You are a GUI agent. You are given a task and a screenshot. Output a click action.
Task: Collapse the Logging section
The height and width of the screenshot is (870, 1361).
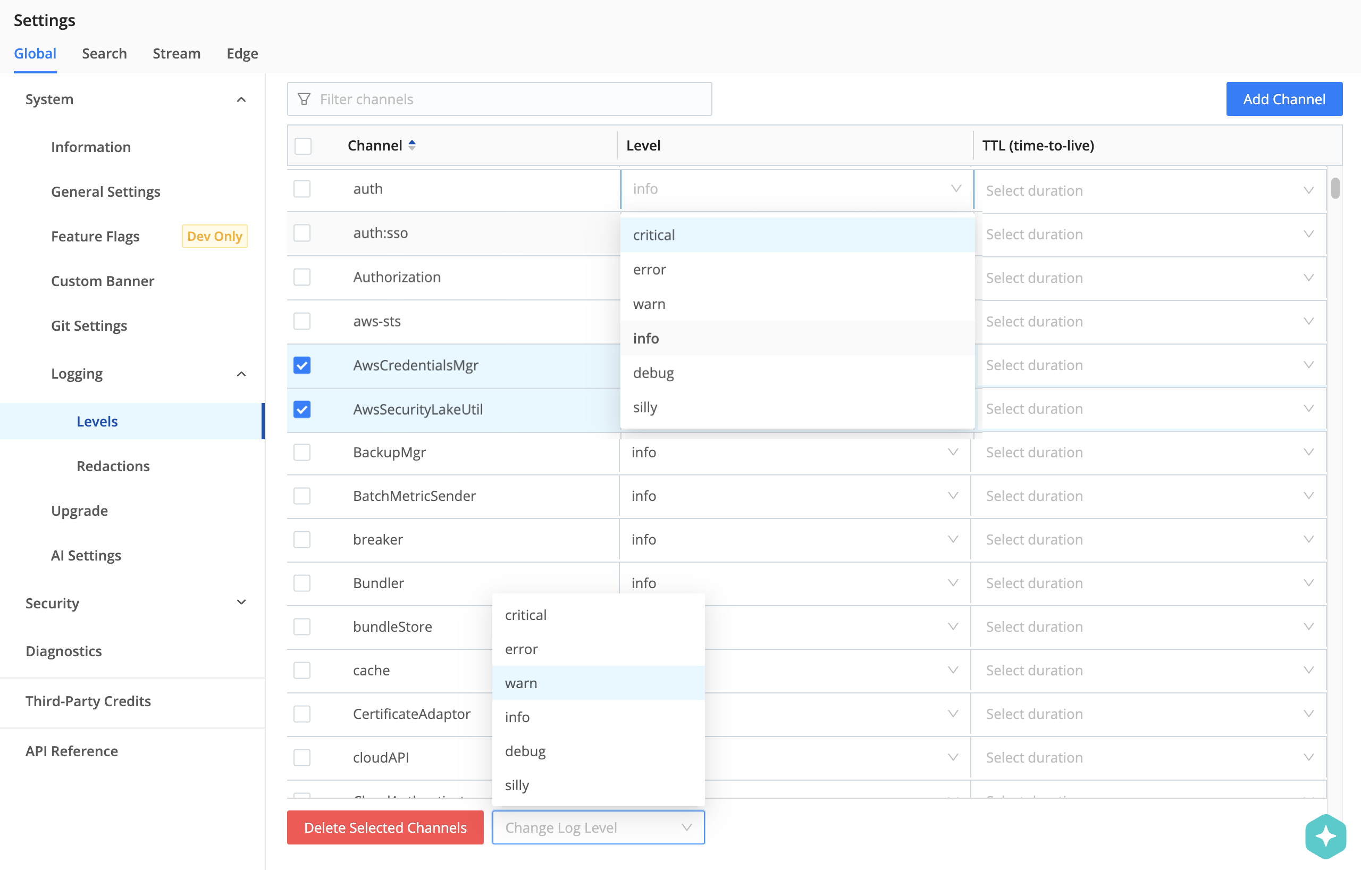pyautogui.click(x=242, y=374)
